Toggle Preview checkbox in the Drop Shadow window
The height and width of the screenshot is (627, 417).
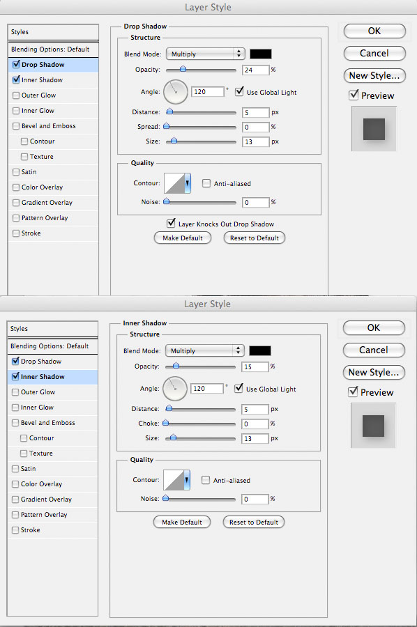point(354,95)
